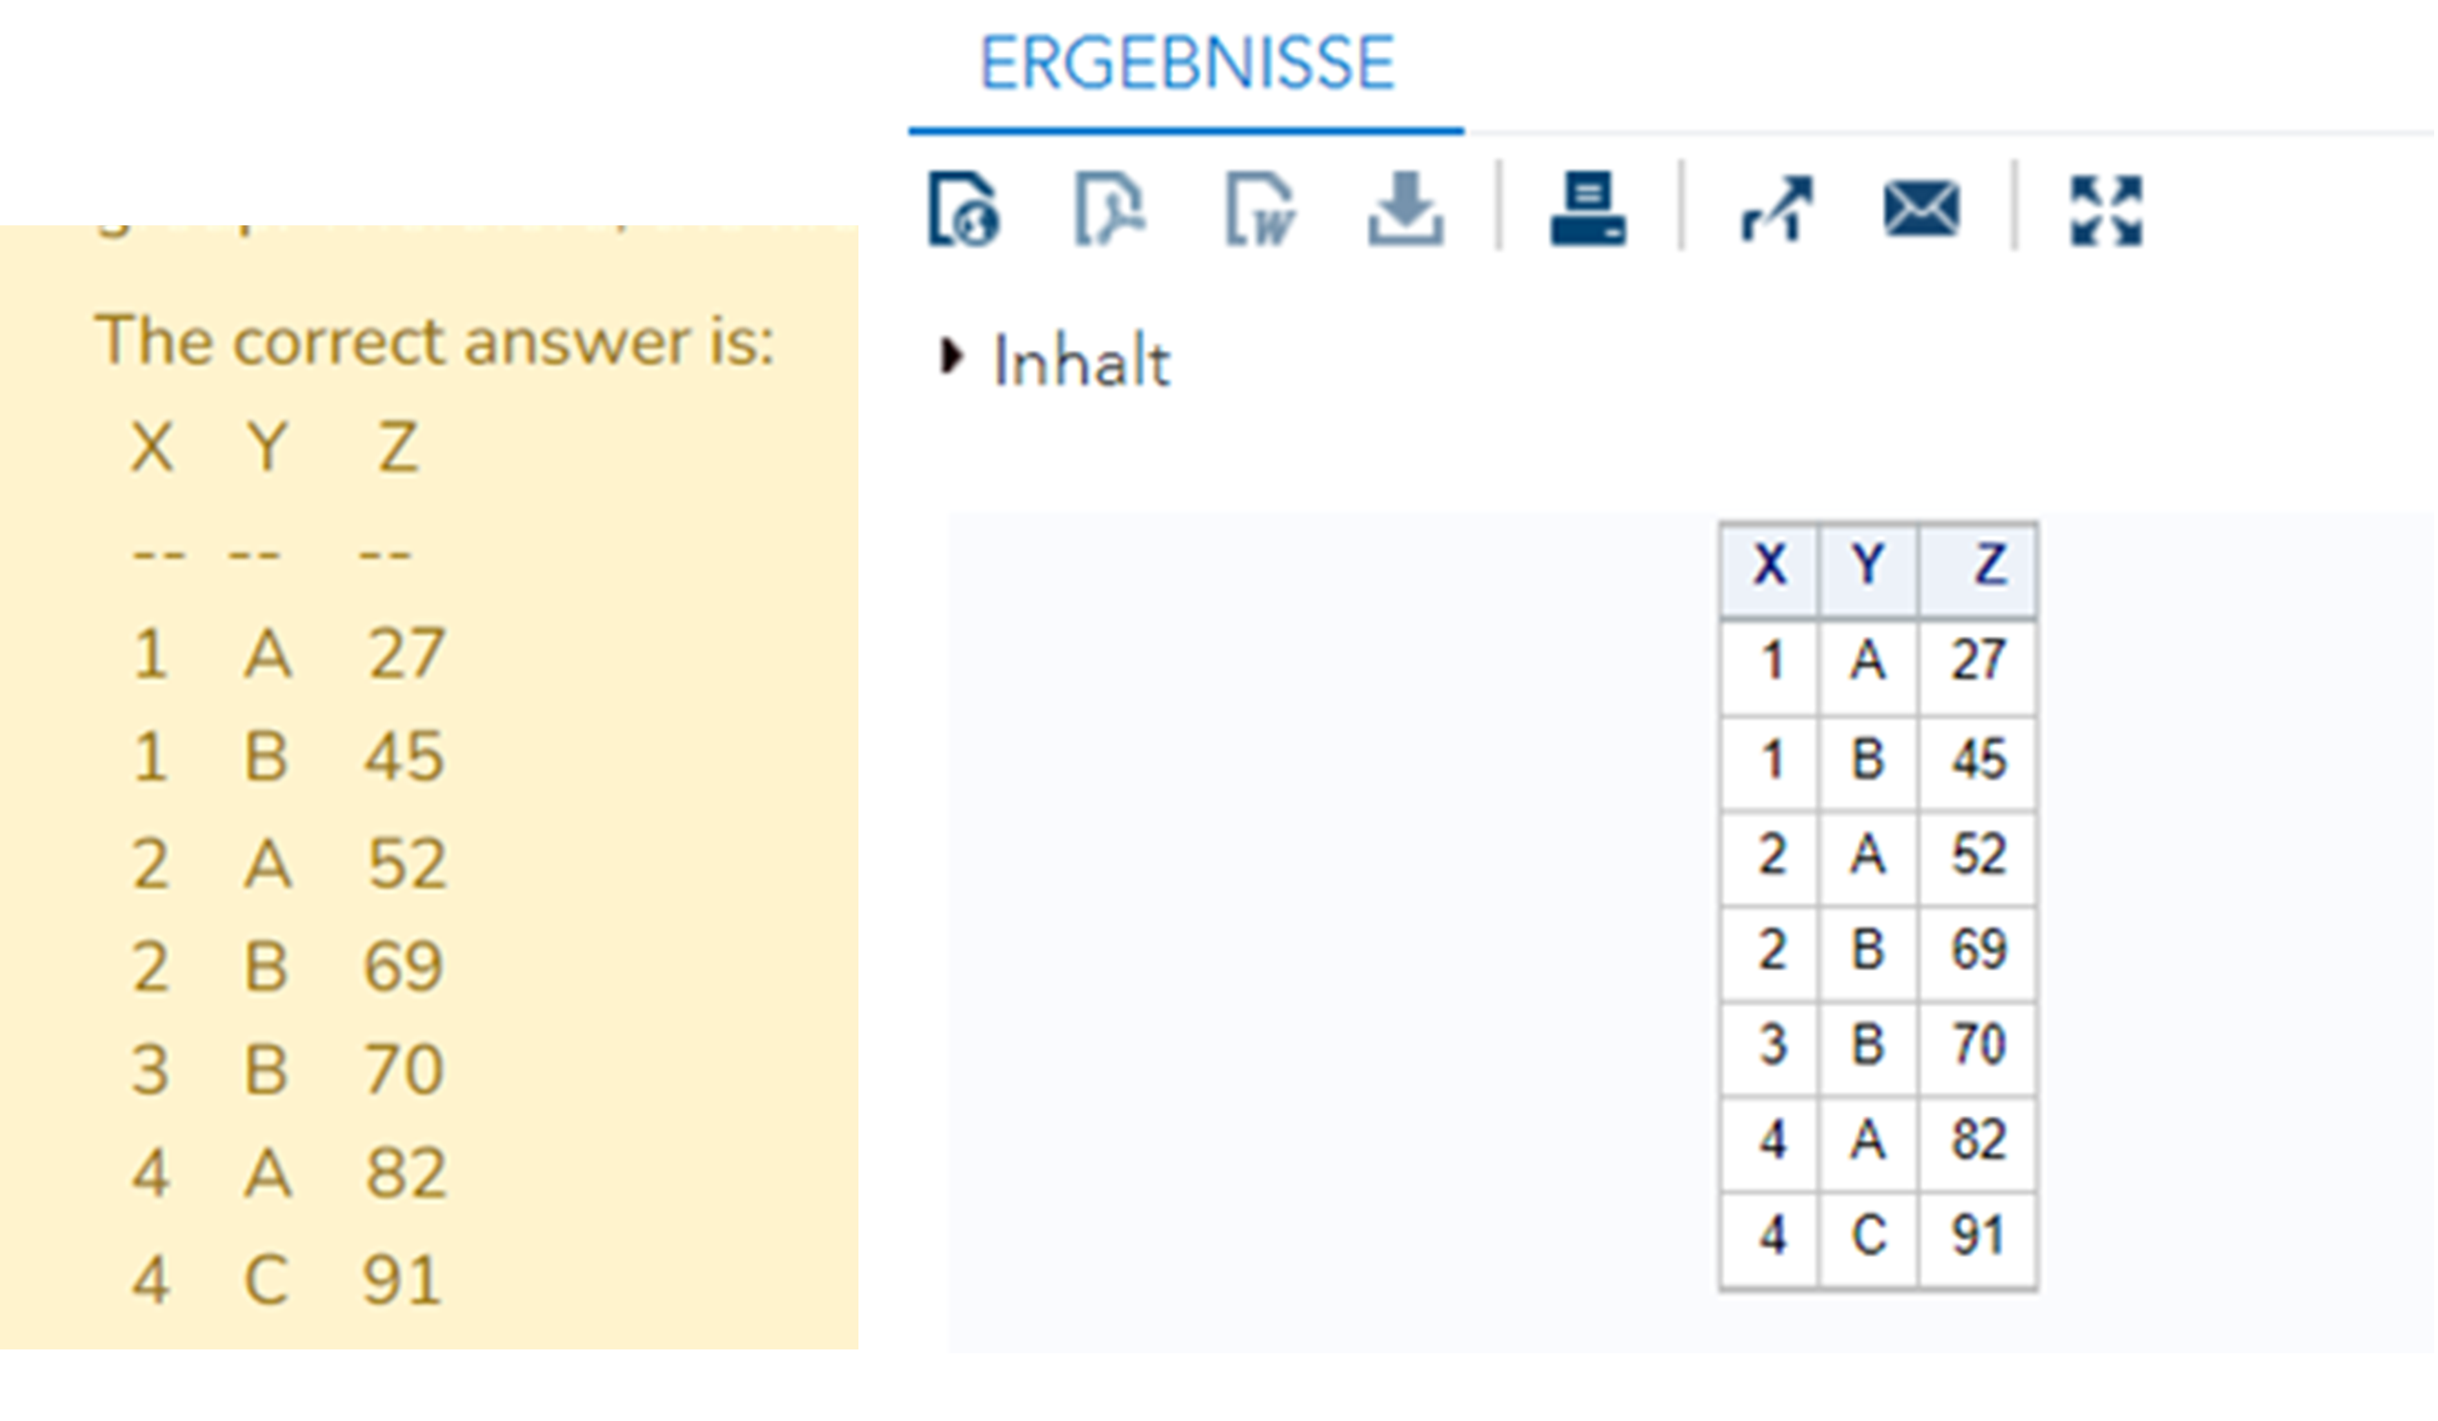Image resolution: width=2438 pixels, height=1421 pixels.
Task: Click the Y column header in results table
Action: click(1867, 565)
